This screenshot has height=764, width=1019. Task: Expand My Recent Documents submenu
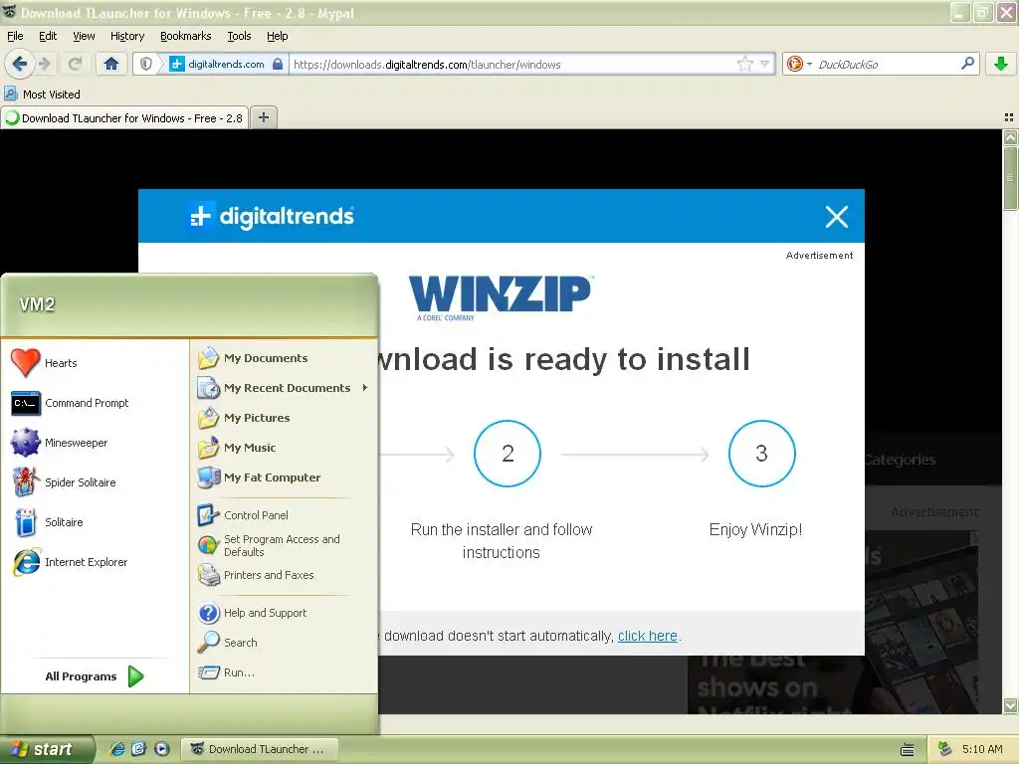click(x=284, y=388)
